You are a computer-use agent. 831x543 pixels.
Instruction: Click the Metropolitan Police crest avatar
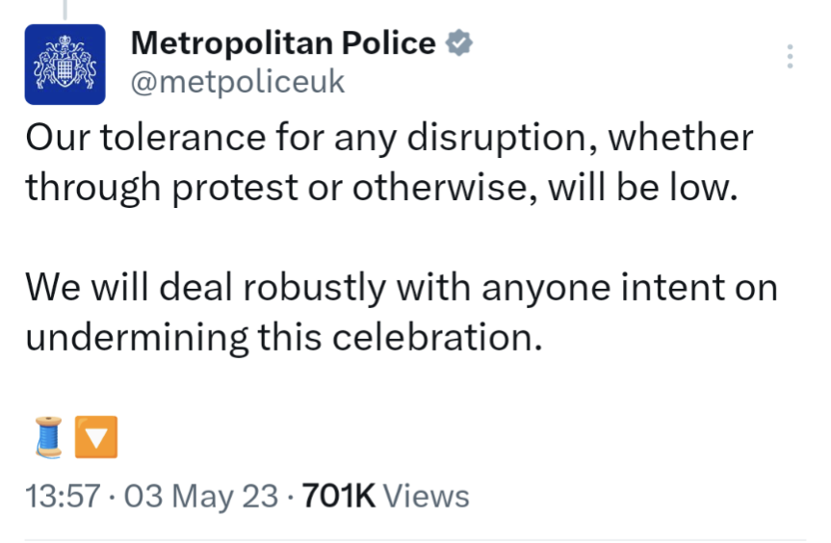pyautogui.click(x=65, y=65)
